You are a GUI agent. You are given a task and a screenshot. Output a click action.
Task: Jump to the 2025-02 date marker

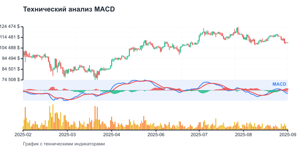click(x=23, y=135)
